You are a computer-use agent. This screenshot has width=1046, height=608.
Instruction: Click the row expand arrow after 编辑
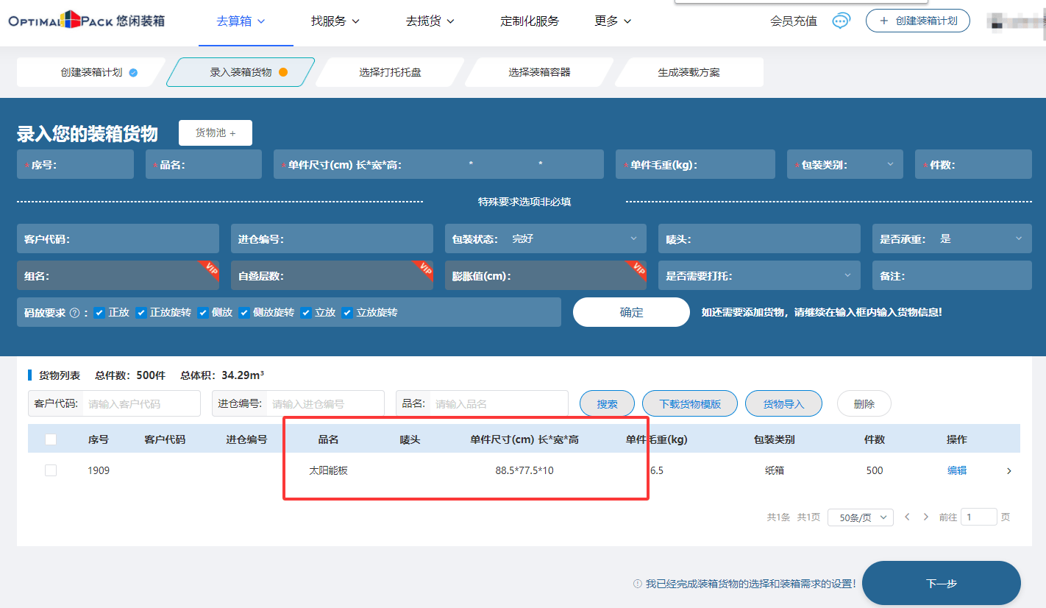(1008, 471)
